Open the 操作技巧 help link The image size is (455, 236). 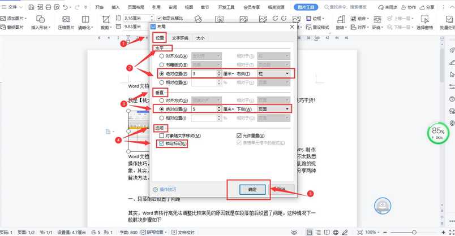click(x=168, y=189)
